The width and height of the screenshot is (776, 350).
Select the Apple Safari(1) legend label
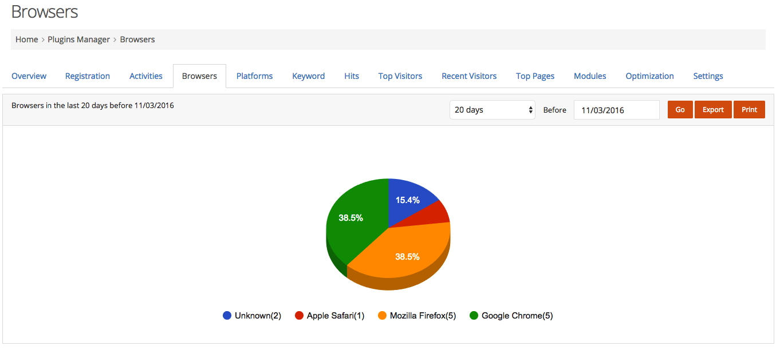pyautogui.click(x=336, y=316)
